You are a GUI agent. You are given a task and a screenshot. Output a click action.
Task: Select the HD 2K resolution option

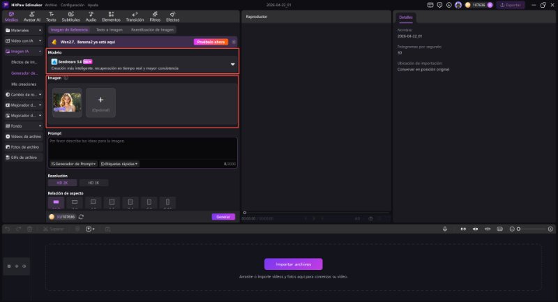click(x=63, y=183)
